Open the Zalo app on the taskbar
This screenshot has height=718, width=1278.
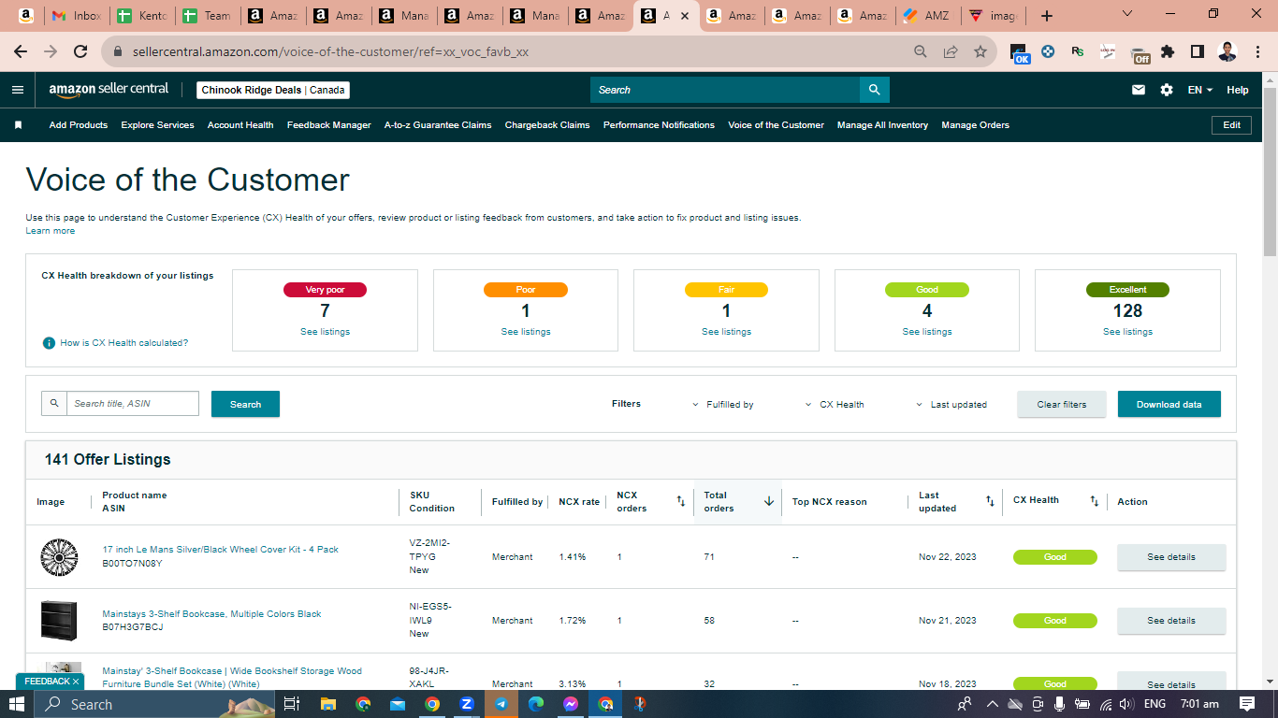point(467,704)
